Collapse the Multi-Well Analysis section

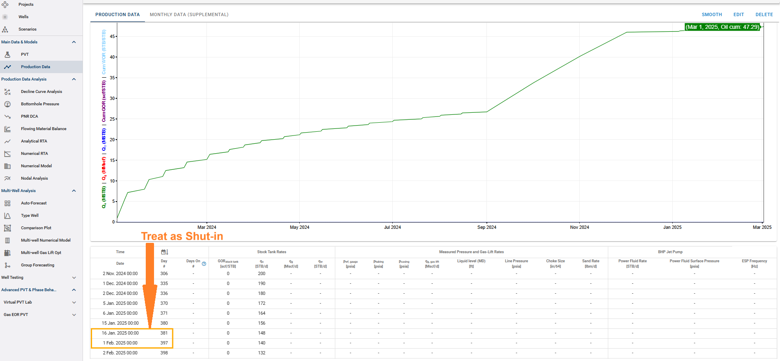tap(74, 191)
